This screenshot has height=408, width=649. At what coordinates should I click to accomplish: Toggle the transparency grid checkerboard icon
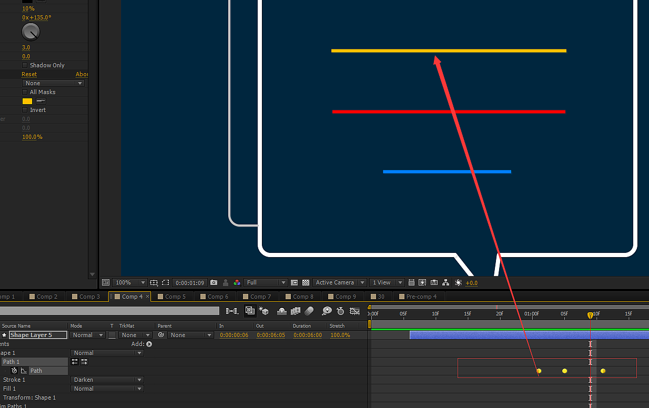[x=306, y=282]
